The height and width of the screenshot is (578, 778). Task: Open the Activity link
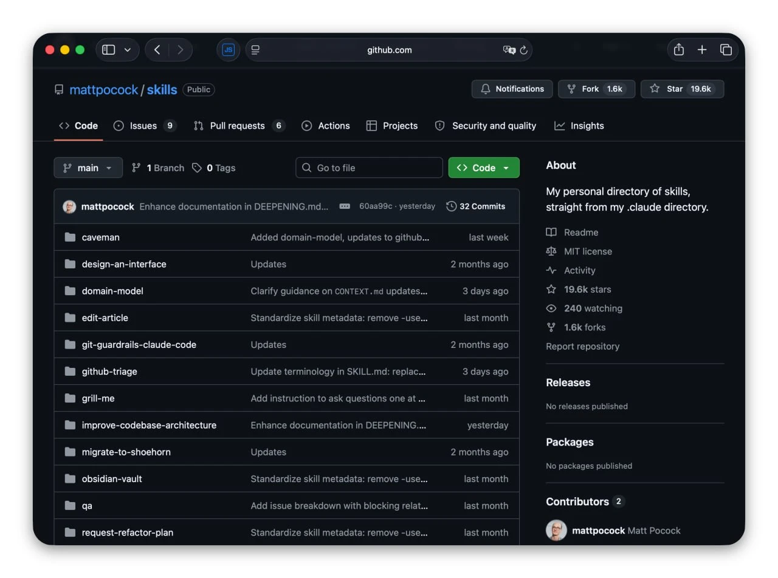coord(571,270)
